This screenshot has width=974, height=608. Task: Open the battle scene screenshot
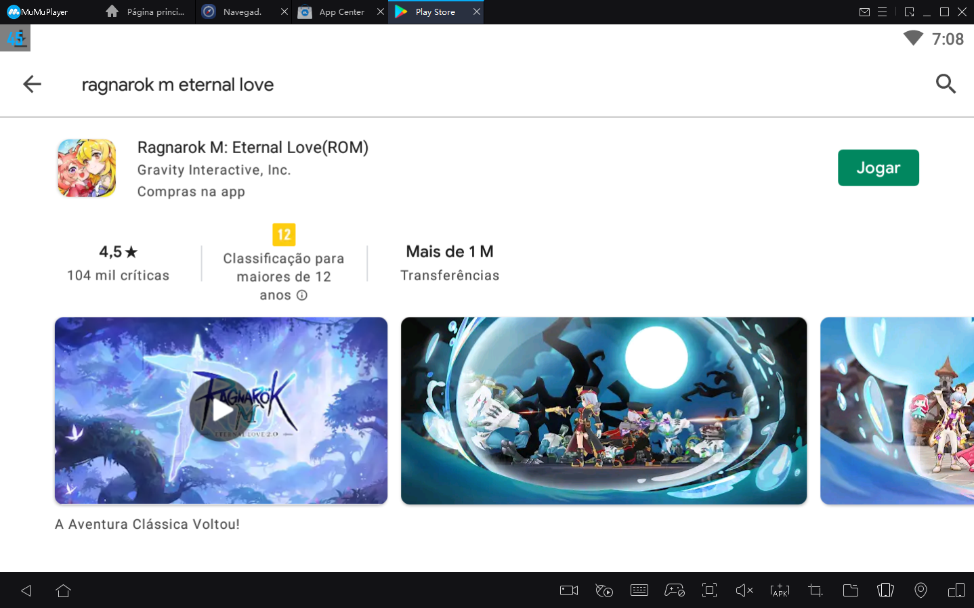pos(604,411)
